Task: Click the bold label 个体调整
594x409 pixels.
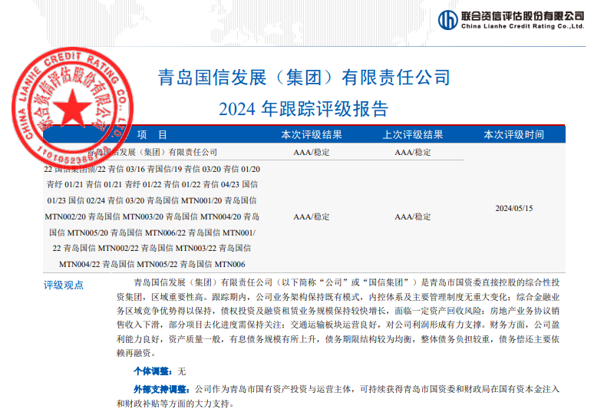Action: (153, 371)
